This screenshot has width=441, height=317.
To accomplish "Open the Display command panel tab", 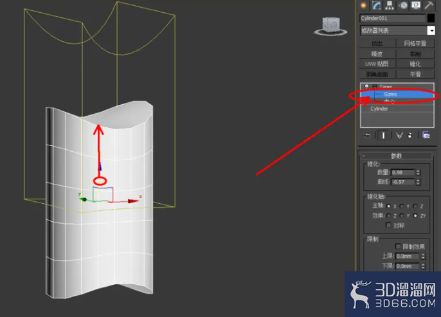I will pyautogui.click(x=416, y=5).
